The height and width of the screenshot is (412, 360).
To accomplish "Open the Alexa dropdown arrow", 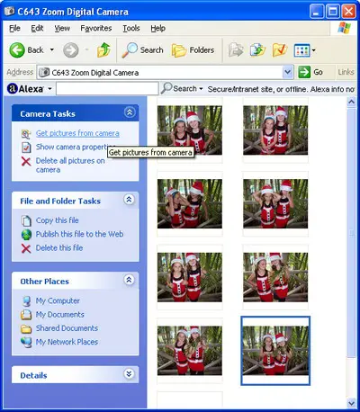I will point(49,89).
